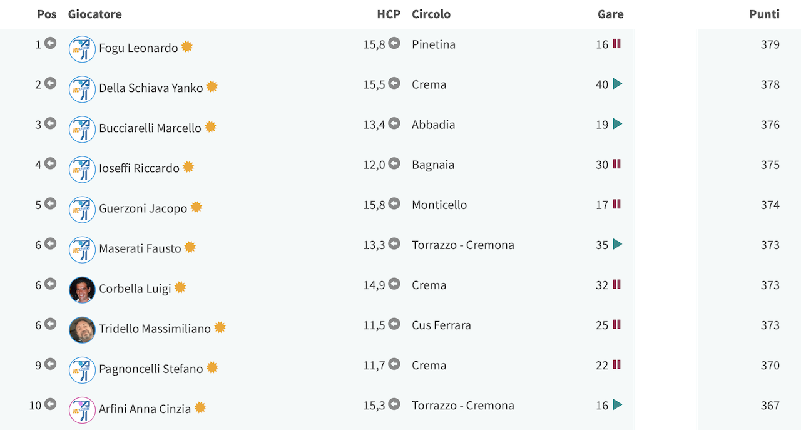Click the sun badge next to Fogu Leonardo

186,47
